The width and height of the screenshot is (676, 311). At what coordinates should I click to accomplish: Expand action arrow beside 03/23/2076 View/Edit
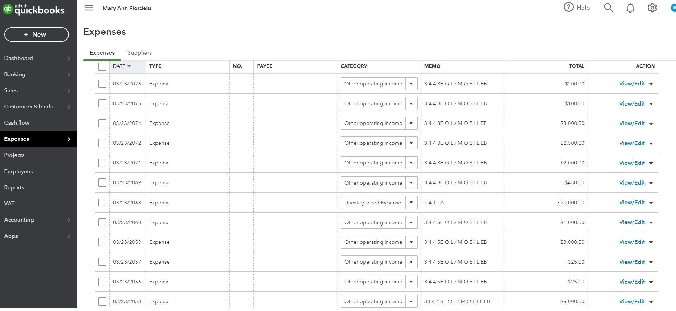(651, 84)
